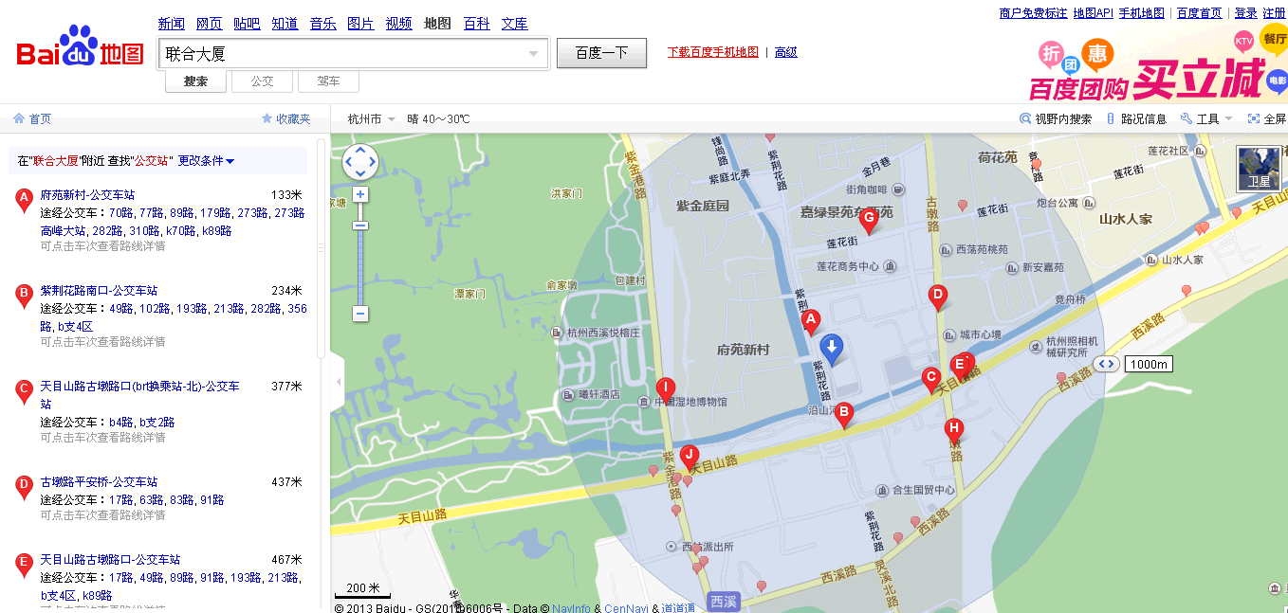Open the 工具 tools dropdown
The image size is (1288, 613).
coord(1206,119)
